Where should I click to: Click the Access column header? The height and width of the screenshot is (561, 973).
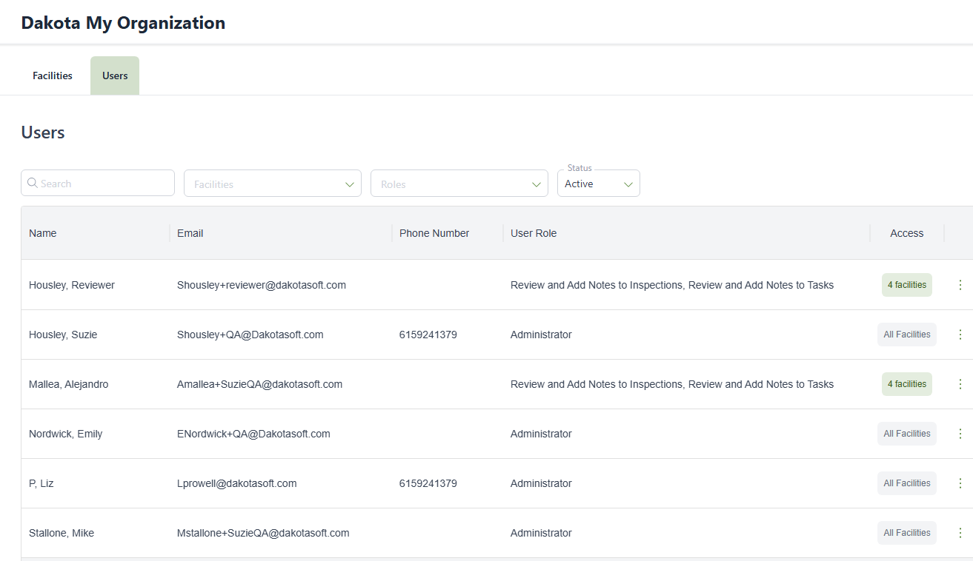pyautogui.click(x=907, y=233)
